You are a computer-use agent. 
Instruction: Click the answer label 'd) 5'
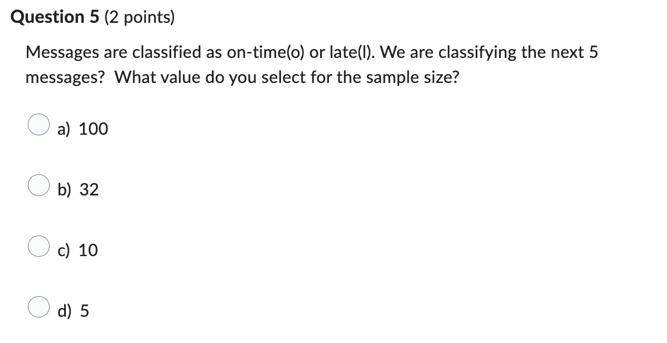pyautogui.click(x=73, y=311)
